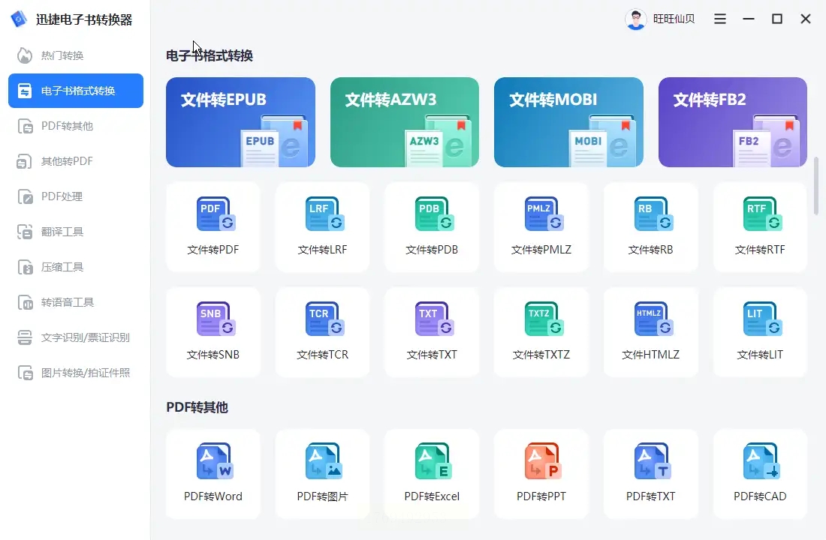
Task: Switch to 热门转换 in the sidebar
Action: (76, 55)
